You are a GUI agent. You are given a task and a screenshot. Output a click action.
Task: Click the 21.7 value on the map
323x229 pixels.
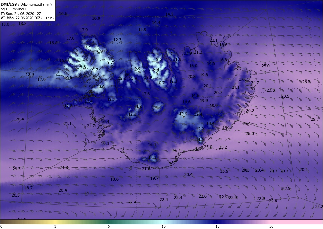91,126
